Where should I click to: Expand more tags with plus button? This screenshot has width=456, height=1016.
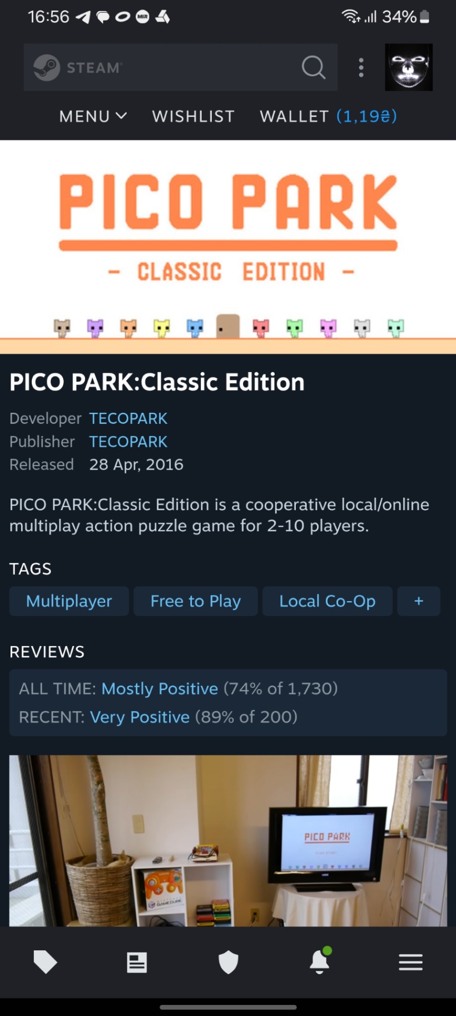pos(419,601)
